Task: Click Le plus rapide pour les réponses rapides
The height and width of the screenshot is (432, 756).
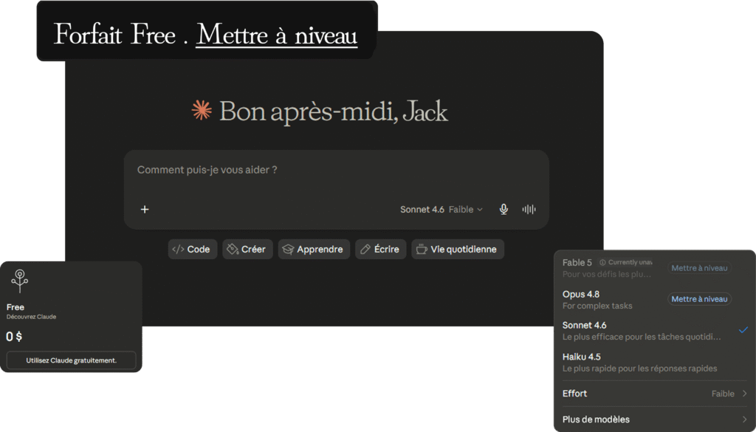Action: 640,368
